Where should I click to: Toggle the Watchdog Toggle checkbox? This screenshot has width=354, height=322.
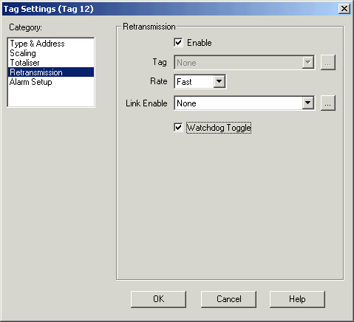pyautogui.click(x=178, y=128)
